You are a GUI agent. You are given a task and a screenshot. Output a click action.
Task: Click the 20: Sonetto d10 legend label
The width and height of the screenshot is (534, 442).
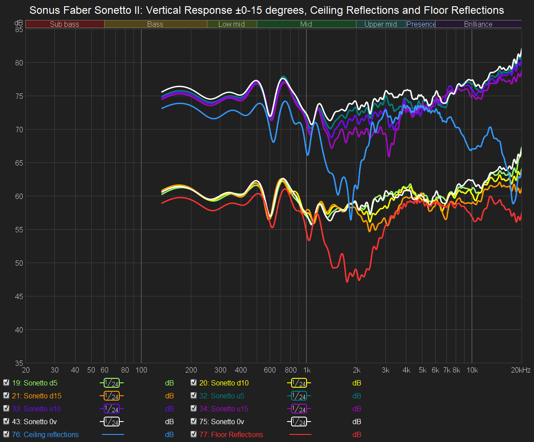[224, 383]
